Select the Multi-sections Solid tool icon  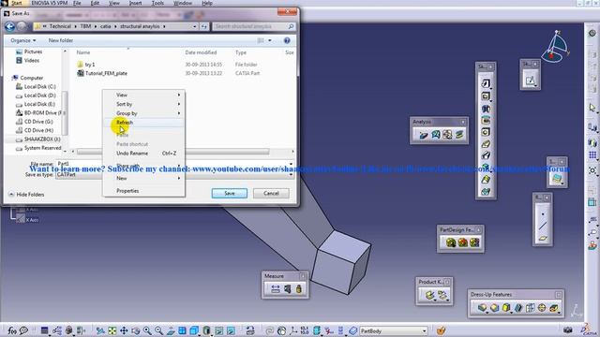pyautogui.click(x=486, y=179)
